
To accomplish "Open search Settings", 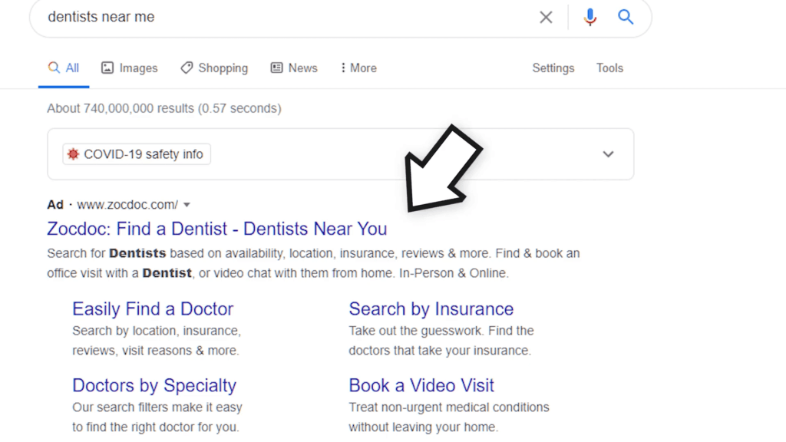I will click(x=553, y=68).
